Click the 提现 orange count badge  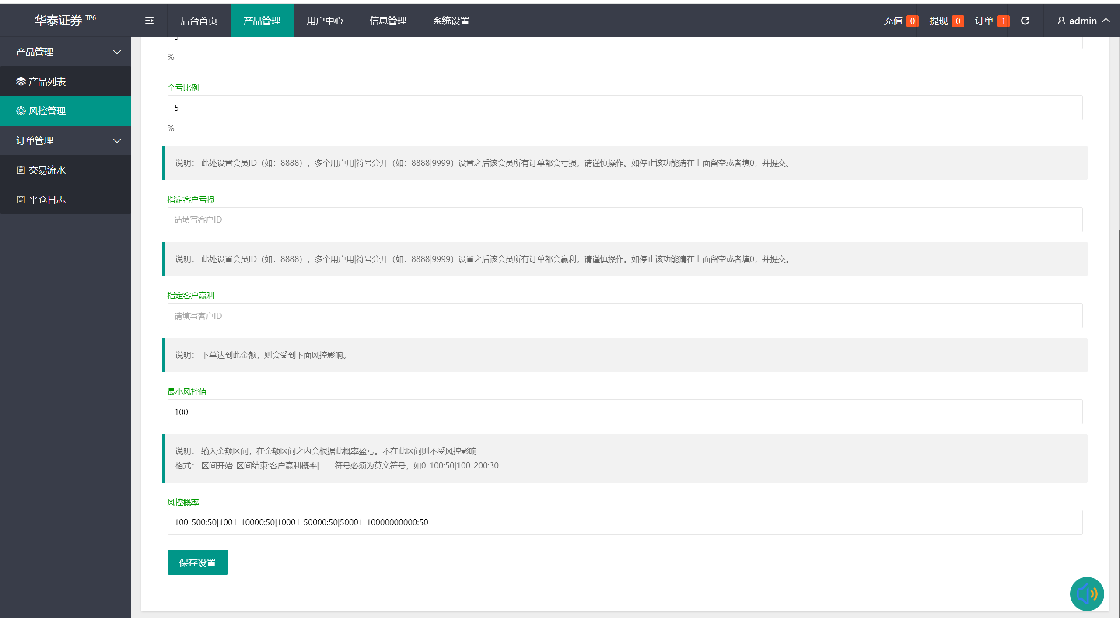tap(958, 21)
